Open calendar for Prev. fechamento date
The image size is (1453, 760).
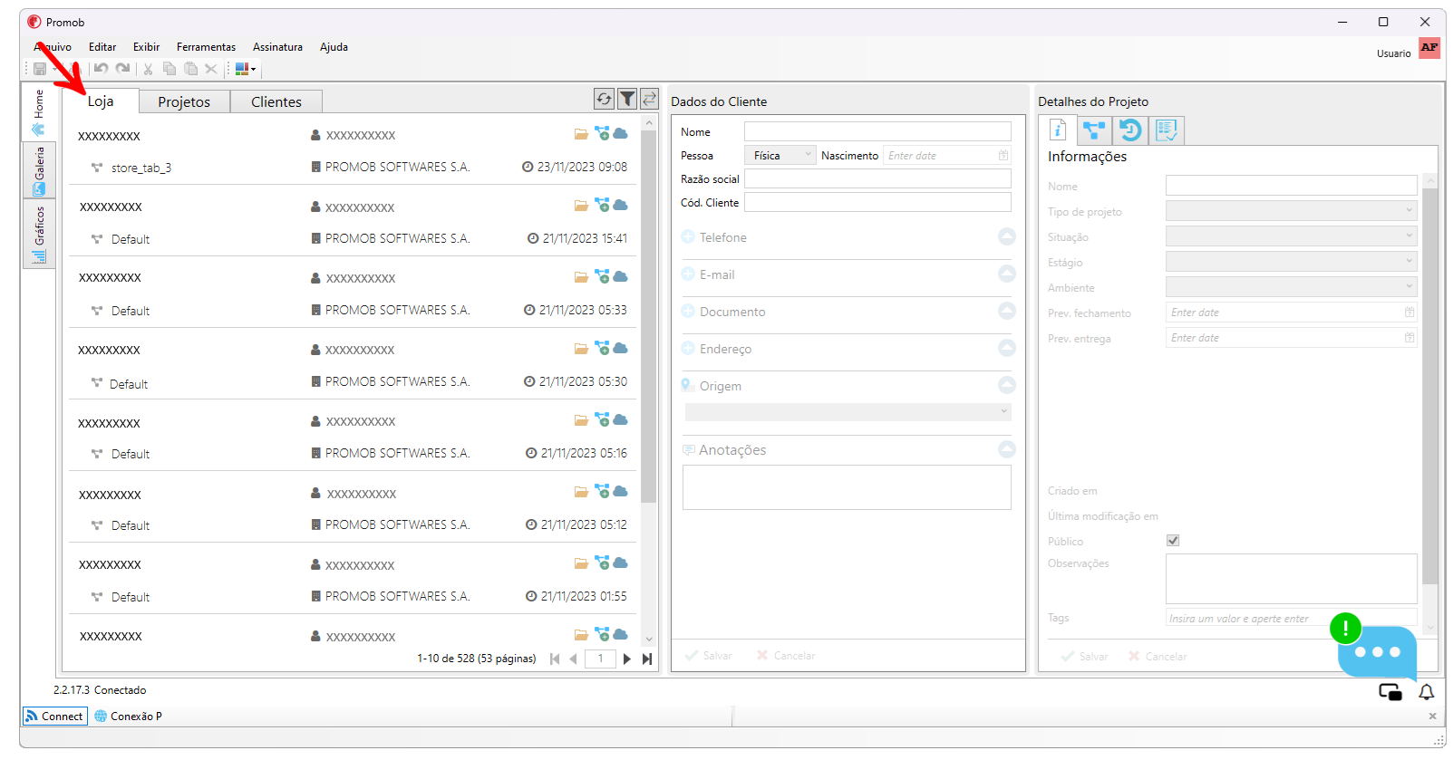[x=1409, y=313]
